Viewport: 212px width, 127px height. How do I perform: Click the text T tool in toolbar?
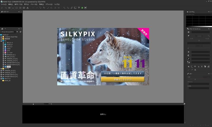[79, 8]
